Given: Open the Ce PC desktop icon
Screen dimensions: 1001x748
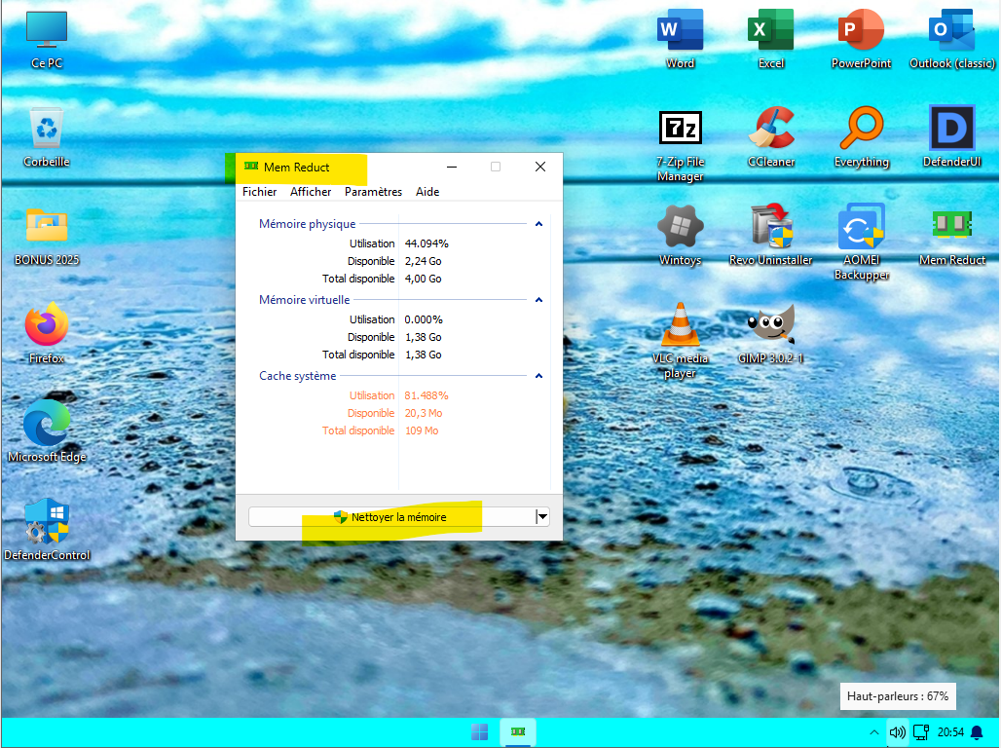Looking at the screenshot, I should (x=47, y=40).
